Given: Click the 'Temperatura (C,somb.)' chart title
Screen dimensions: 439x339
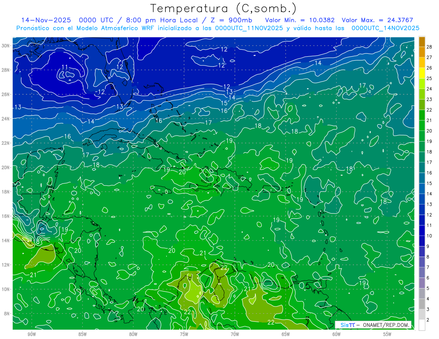Looking at the screenshot, I should [223, 8].
